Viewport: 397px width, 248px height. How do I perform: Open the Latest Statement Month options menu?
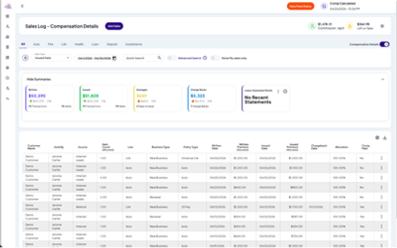[278, 91]
